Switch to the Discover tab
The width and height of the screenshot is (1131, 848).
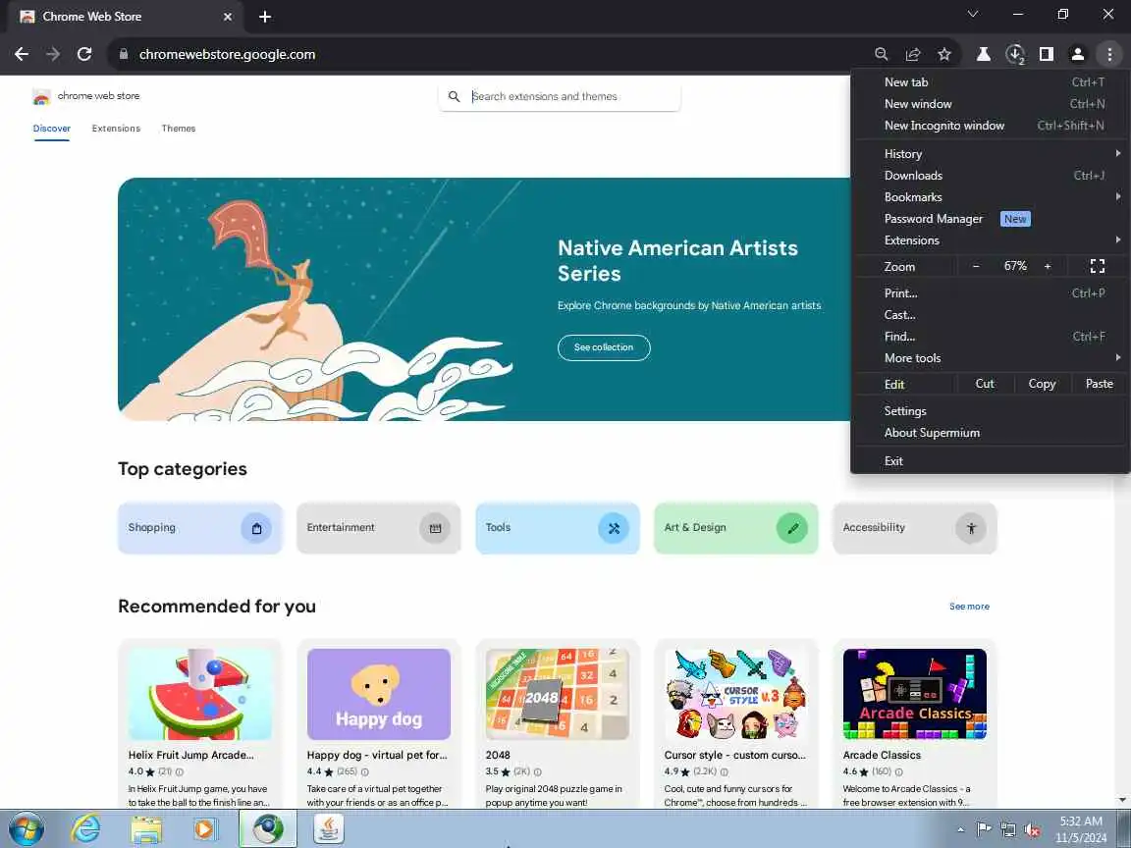point(52,129)
